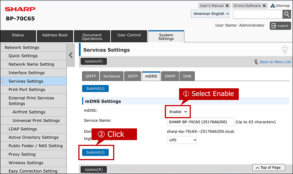The height and width of the screenshot is (174, 293).
Task: Open LDAP Settings in sidebar
Action: pos(33,129)
